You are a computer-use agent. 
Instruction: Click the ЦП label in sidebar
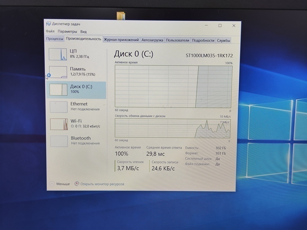coord(73,51)
